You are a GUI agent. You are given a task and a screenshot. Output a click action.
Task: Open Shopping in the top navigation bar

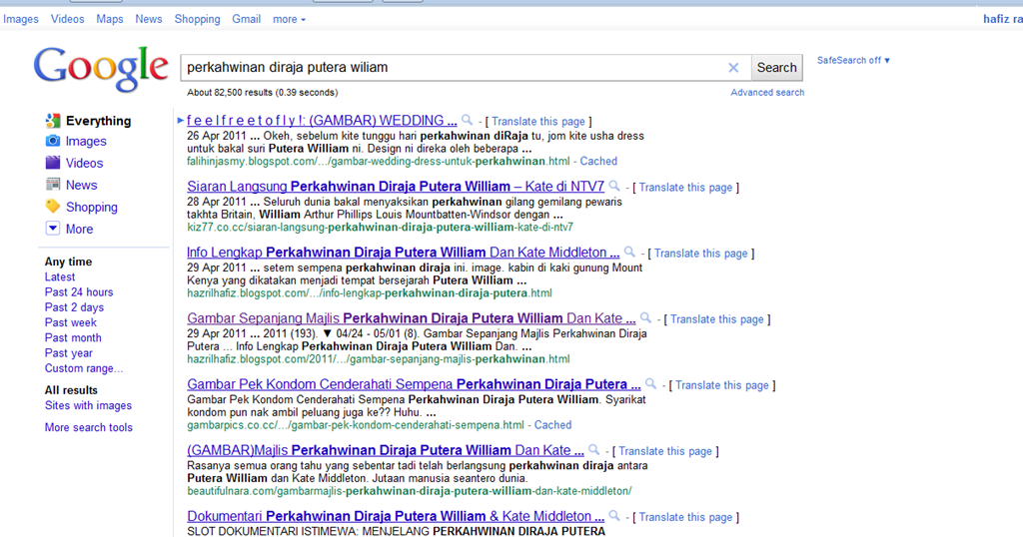point(197,20)
